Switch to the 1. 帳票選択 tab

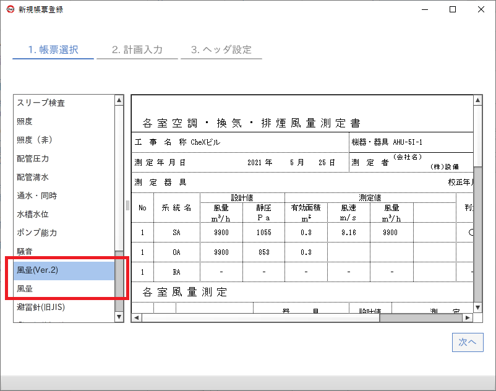tap(53, 50)
